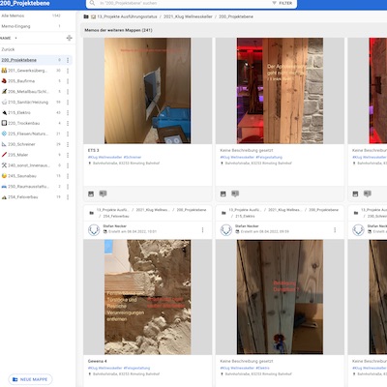387x387 pixels.
Task: Open three-dot menu for 254_Felsverbau folder
Action: [68, 197]
